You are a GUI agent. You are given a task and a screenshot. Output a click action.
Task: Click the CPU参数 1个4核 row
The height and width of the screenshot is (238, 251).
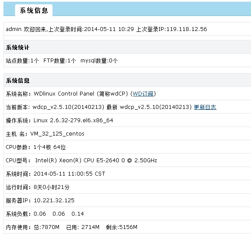pos(127,147)
